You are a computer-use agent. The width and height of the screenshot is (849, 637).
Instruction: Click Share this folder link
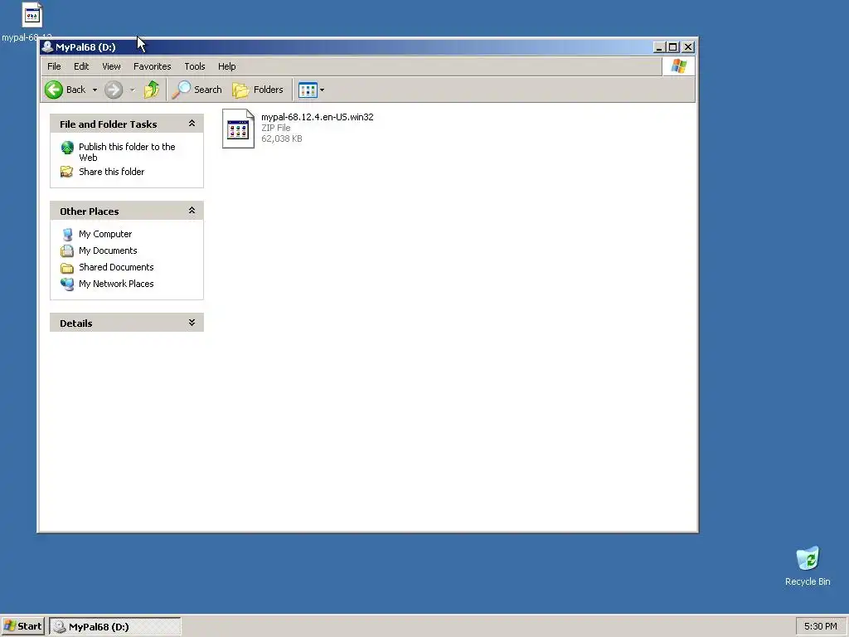tap(112, 172)
